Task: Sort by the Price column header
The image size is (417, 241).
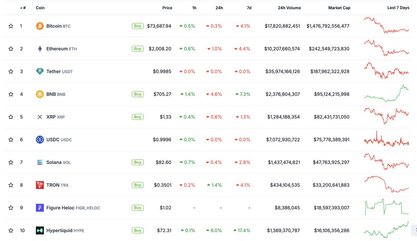Action: tap(167, 8)
